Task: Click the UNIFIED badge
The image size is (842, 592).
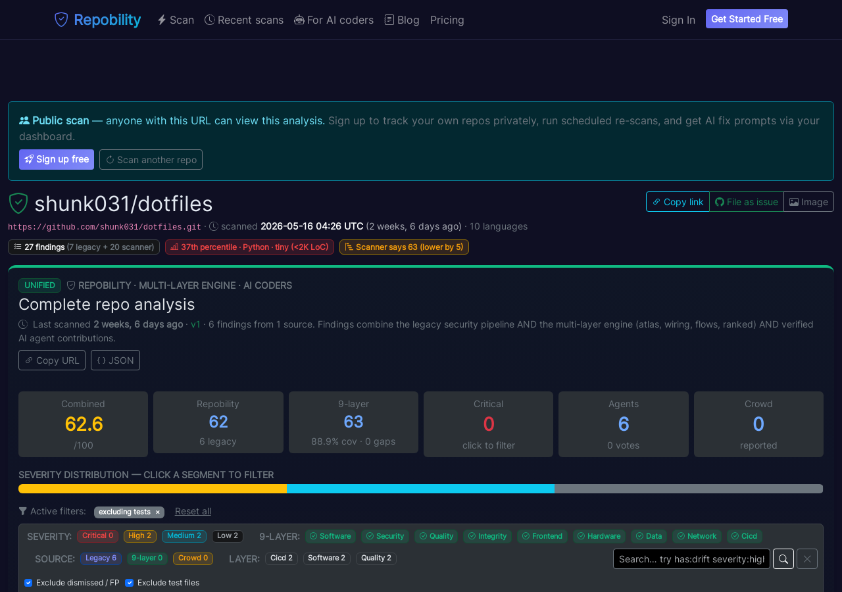Action: click(x=39, y=285)
